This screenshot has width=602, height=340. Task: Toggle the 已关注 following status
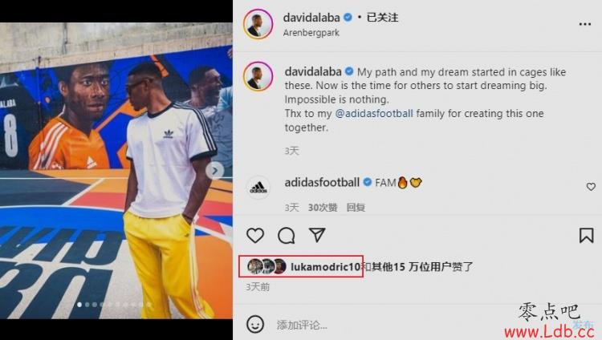point(382,18)
